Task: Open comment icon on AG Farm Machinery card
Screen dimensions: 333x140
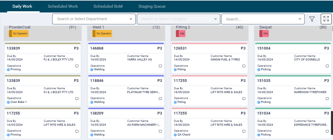Action: [160, 131]
